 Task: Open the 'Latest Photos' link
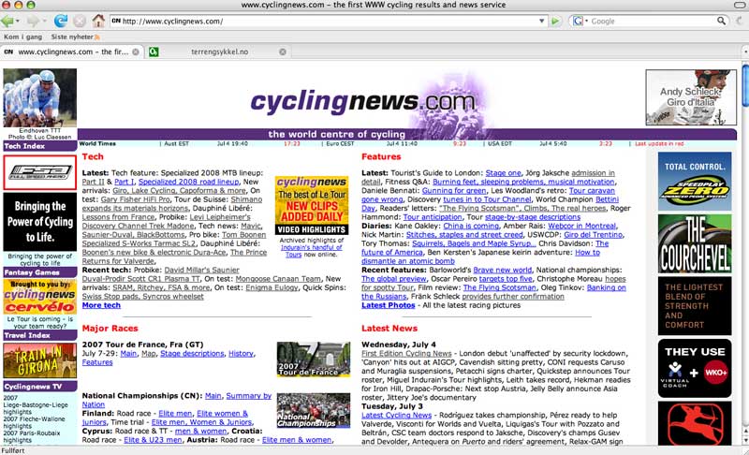point(388,305)
